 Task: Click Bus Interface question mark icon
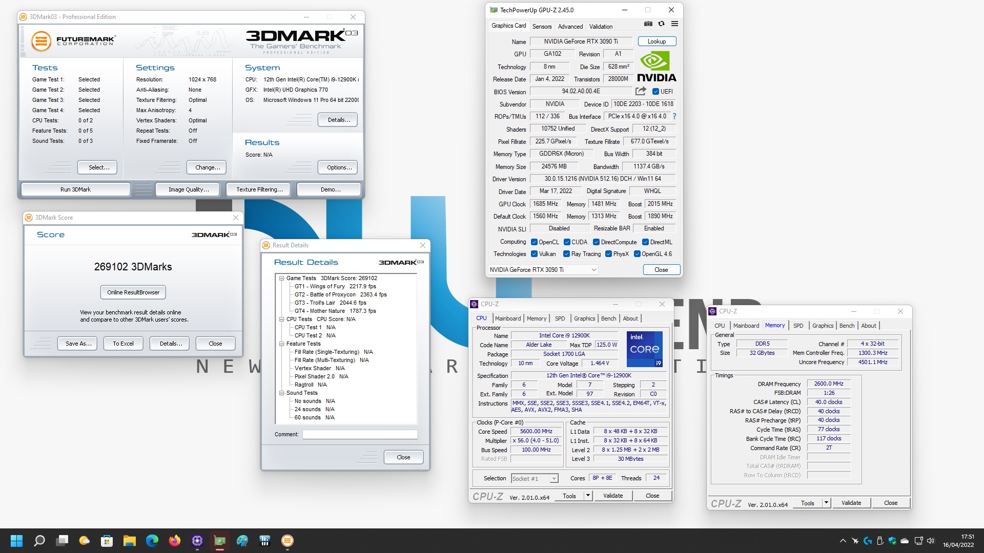pos(674,116)
